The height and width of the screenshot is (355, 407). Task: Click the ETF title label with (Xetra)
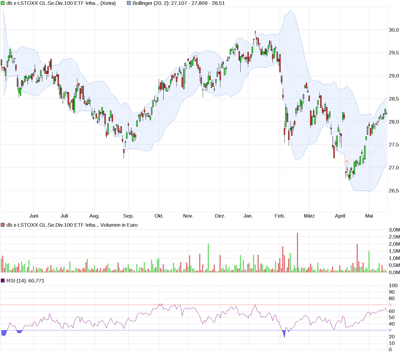click(61, 3)
